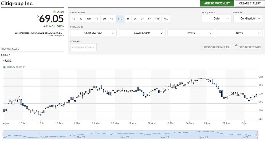The image size is (267, 142).
Task: Set chart range to 10Y
Action: [157, 19]
